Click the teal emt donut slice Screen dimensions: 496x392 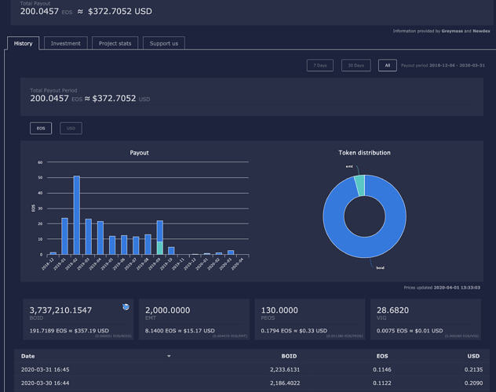coord(360,186)
